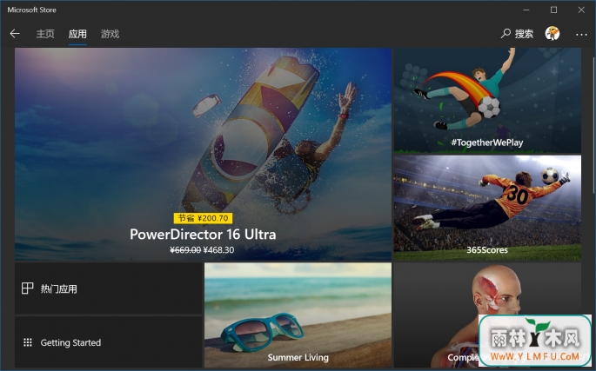This screenshot has width=596, height=371.
Task: Click the search magnifier icon
Action: click(506, 33)
